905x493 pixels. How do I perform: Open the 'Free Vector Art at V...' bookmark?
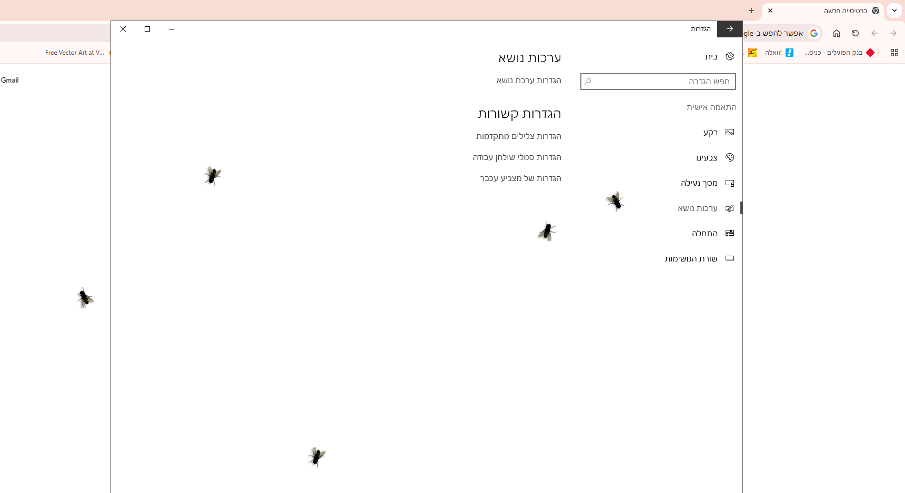click(x=75, y=53)
